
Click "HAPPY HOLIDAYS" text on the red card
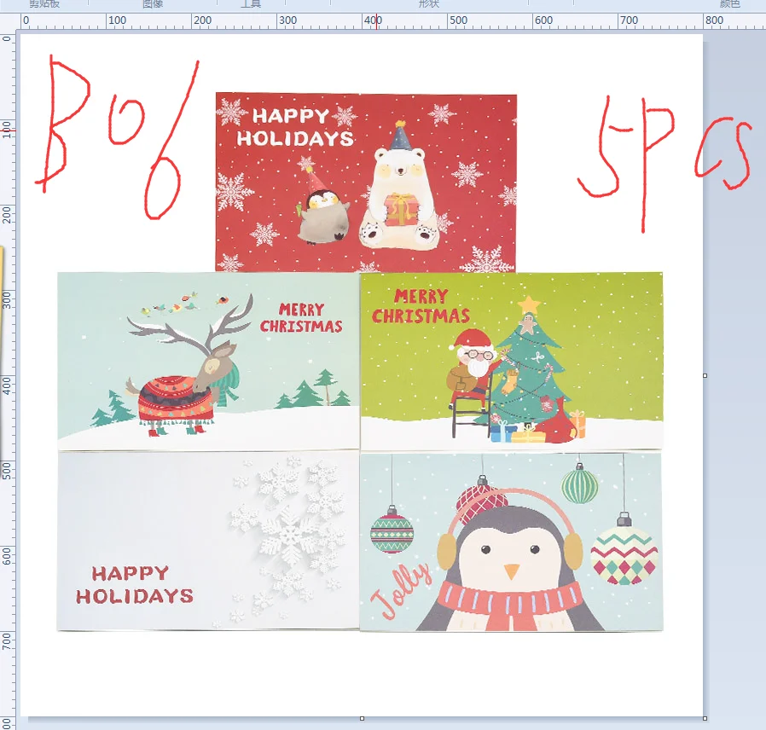click(295, 127)
